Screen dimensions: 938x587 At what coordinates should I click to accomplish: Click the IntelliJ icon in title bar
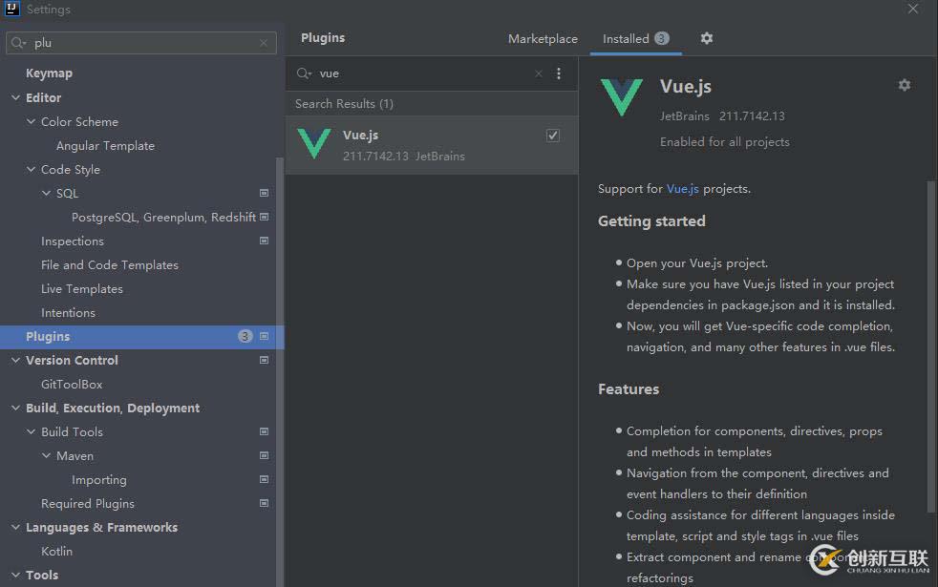pyautogui.click(x=12, y=9)
